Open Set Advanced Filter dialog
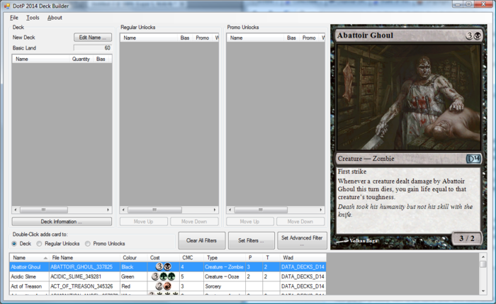The height and width of the screenshot is (304, 496). [x=302, y=240]
